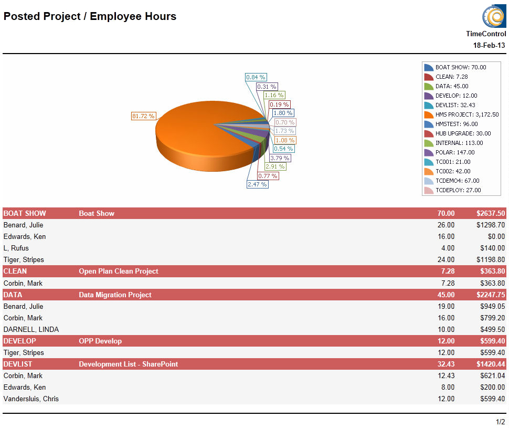Viewport: 509px width, 428px height.
Task: Select the DEVELOP project code
Action: tap(20, 341)
